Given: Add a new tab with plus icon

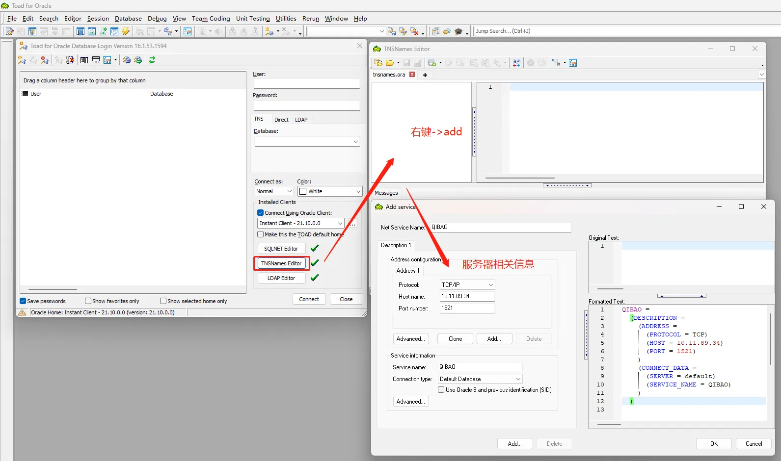Looking at the screenshot, I should 425,75.
